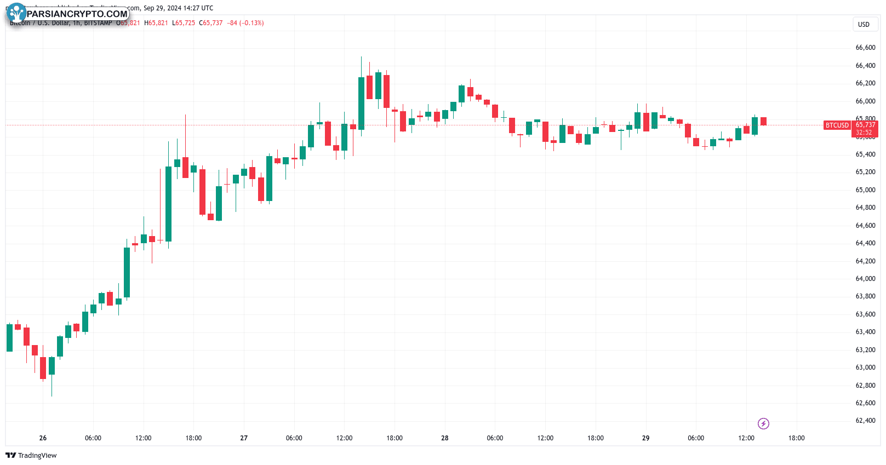The height and width of the screenshot is (465, 886).
Task: Select the 65,000 price axis label
Action: [x=866, y=190]
